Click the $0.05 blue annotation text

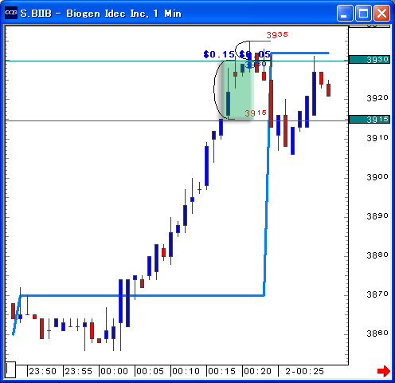[255, 54]
